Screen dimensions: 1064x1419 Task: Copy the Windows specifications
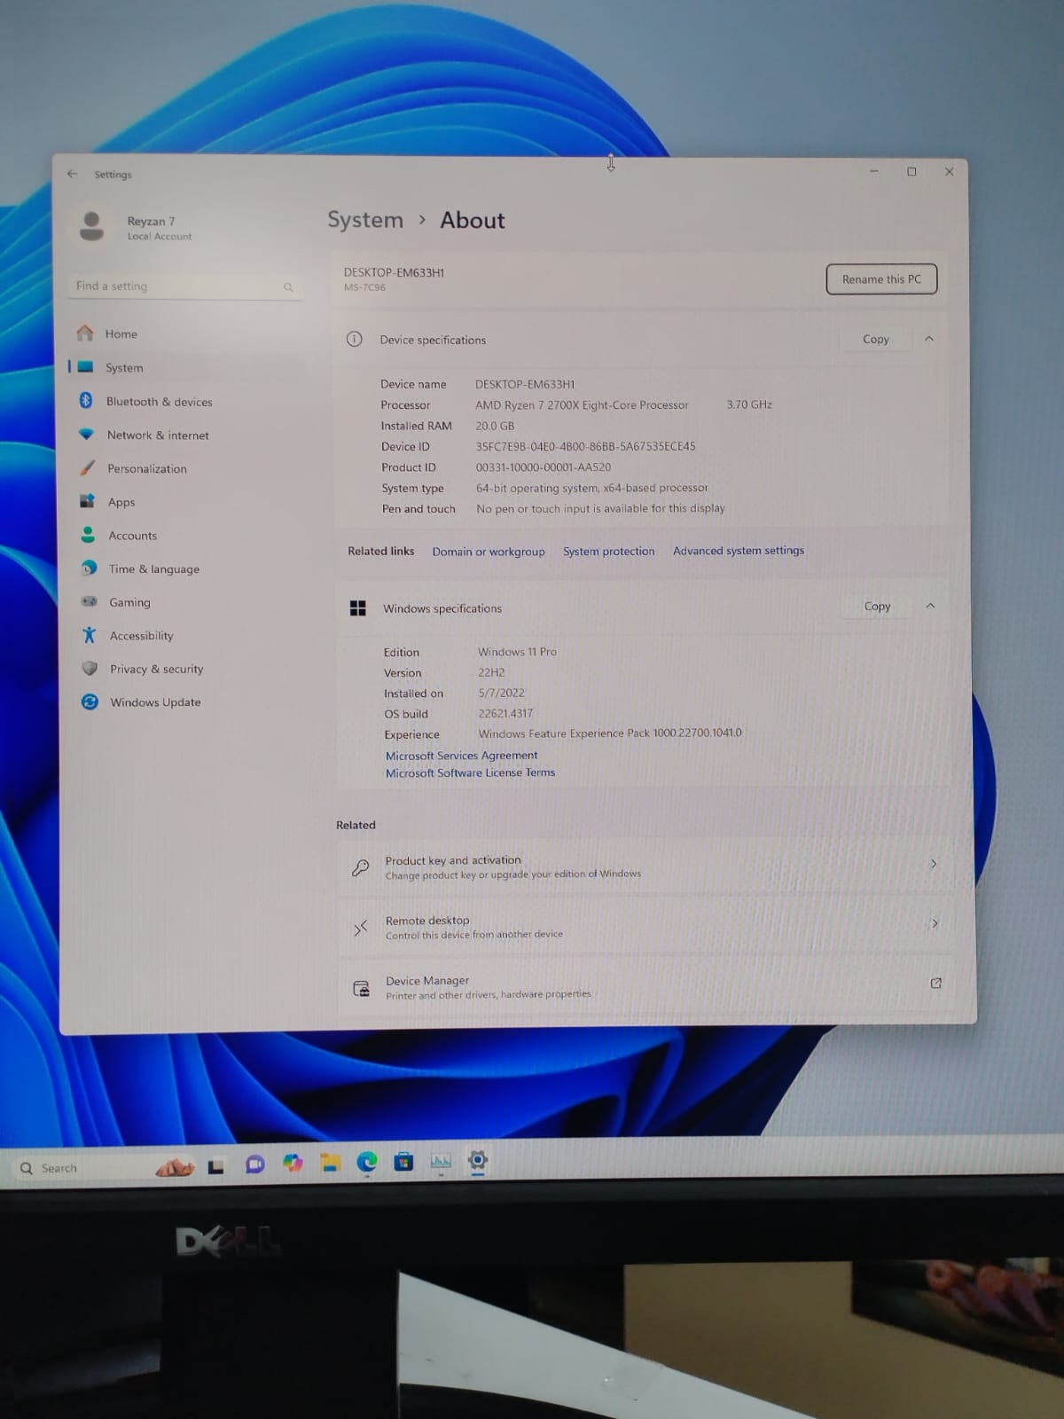click(877, 606)
